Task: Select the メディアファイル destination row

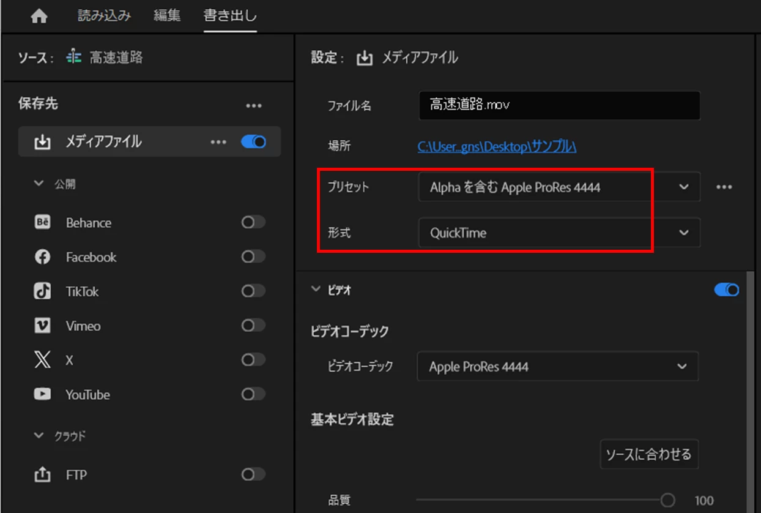Action: [149, 142]
